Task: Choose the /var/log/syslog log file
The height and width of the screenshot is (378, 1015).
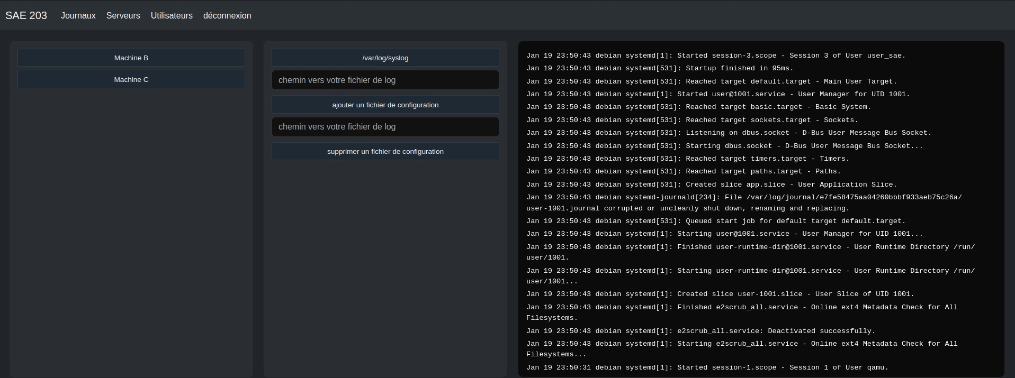Action: 385,58
